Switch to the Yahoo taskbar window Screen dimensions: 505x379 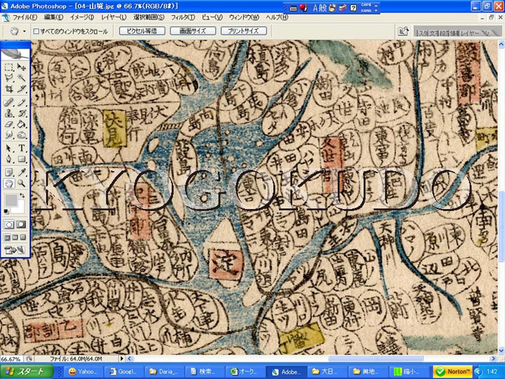(x=83, y=372)
